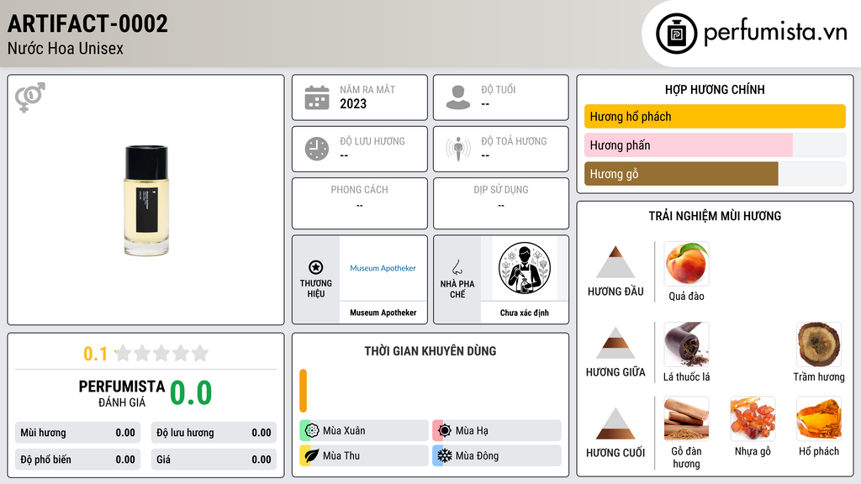The height and width of the screenshot is (484, 861).
Task: Click the unisex gender symbol icon
Action: tap(29, 97)
